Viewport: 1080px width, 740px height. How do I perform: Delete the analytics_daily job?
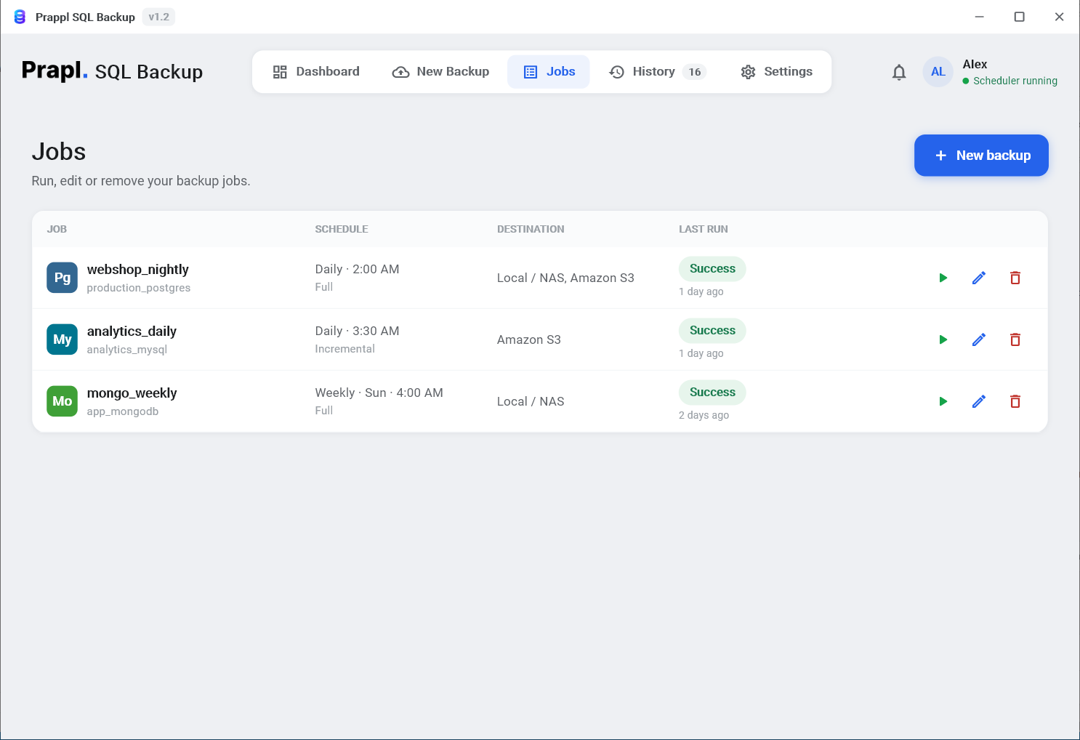(1015, 339)
